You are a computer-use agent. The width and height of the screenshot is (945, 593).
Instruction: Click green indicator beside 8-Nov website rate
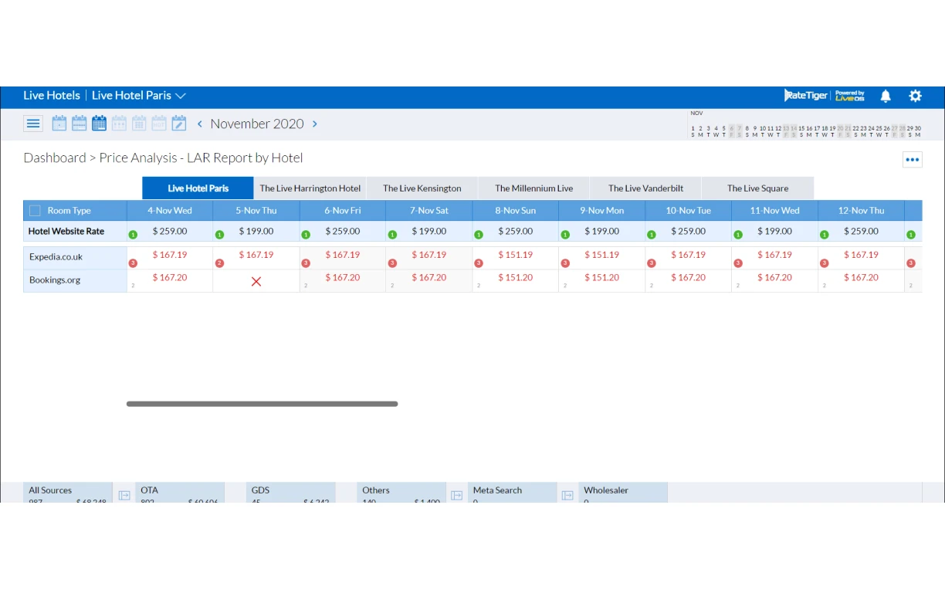[479, 235]
